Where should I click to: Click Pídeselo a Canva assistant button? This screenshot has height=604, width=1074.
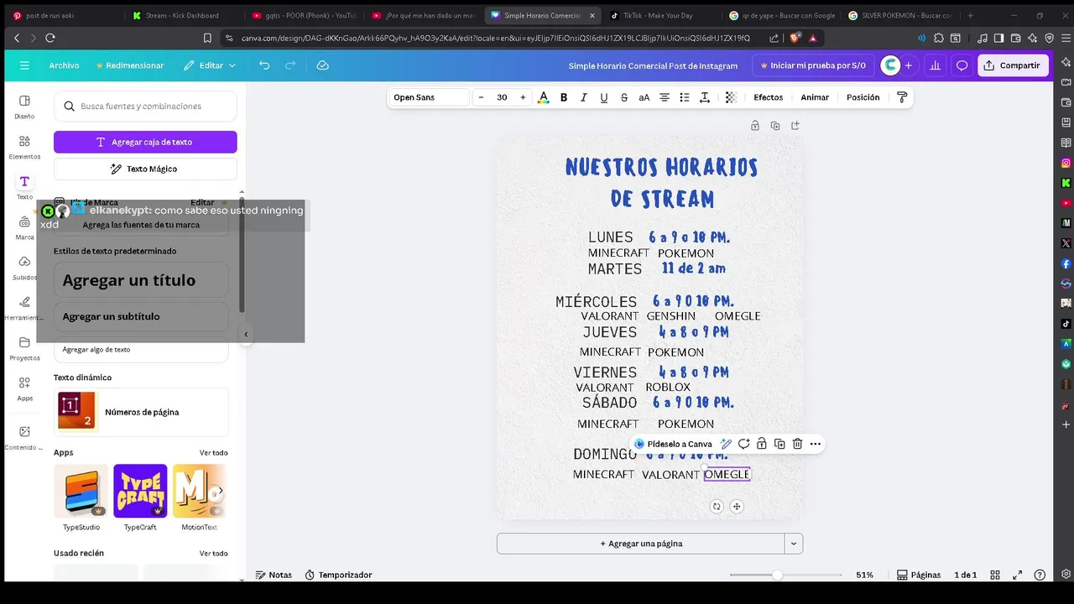(673, 444)
